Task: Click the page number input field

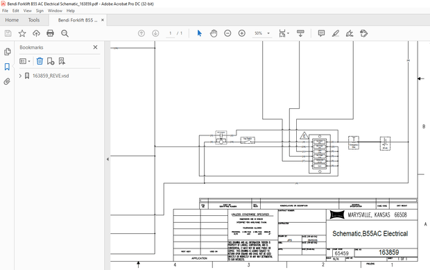Action: coord(171,33)
